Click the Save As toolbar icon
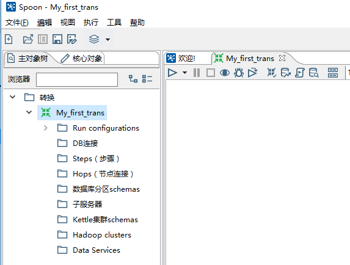The height and width of the screenshot is (265, 350). pyautogui.click(x=72, y=39)
